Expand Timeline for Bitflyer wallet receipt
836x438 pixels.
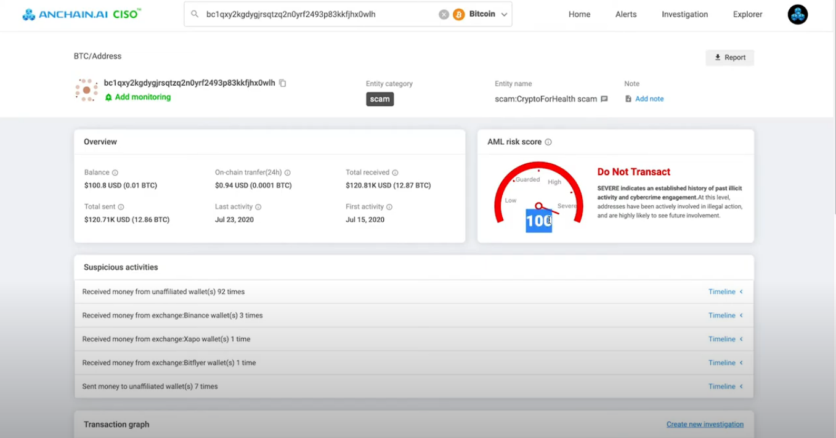tap(726, 363)
